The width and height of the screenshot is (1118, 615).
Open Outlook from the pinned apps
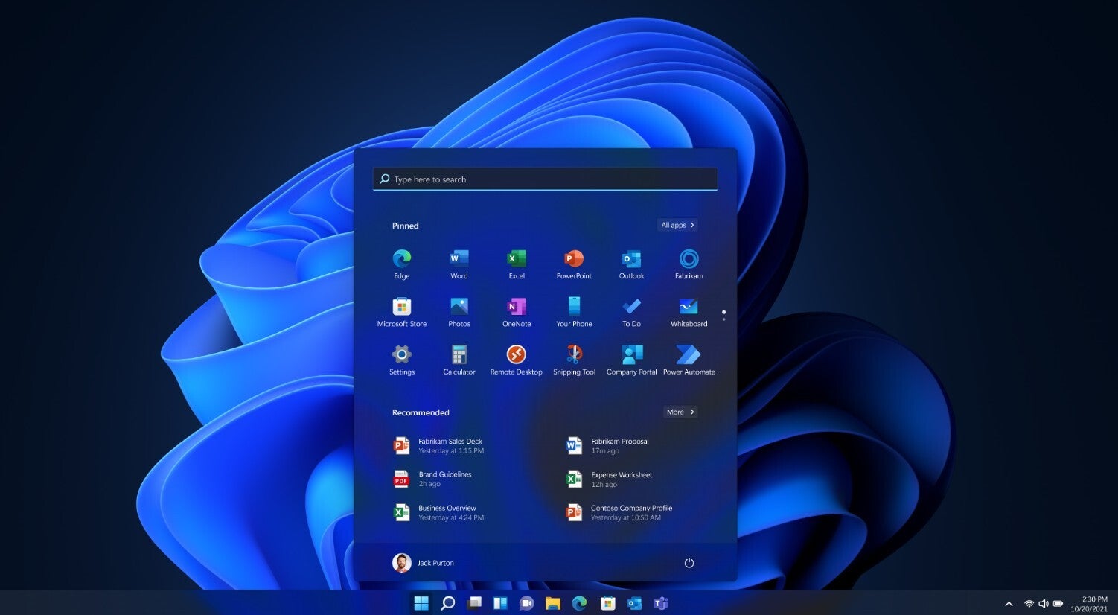point(630,260)
